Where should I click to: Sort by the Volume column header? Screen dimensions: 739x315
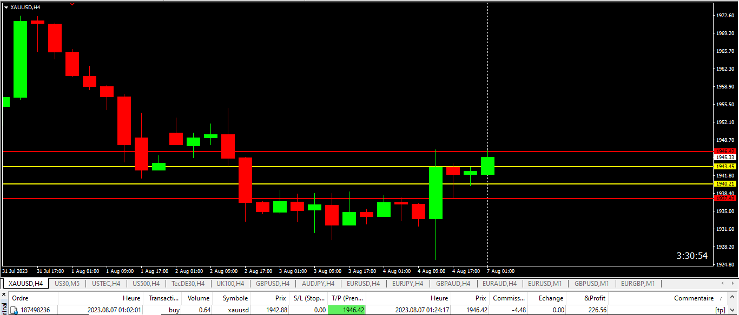[198, 298]
